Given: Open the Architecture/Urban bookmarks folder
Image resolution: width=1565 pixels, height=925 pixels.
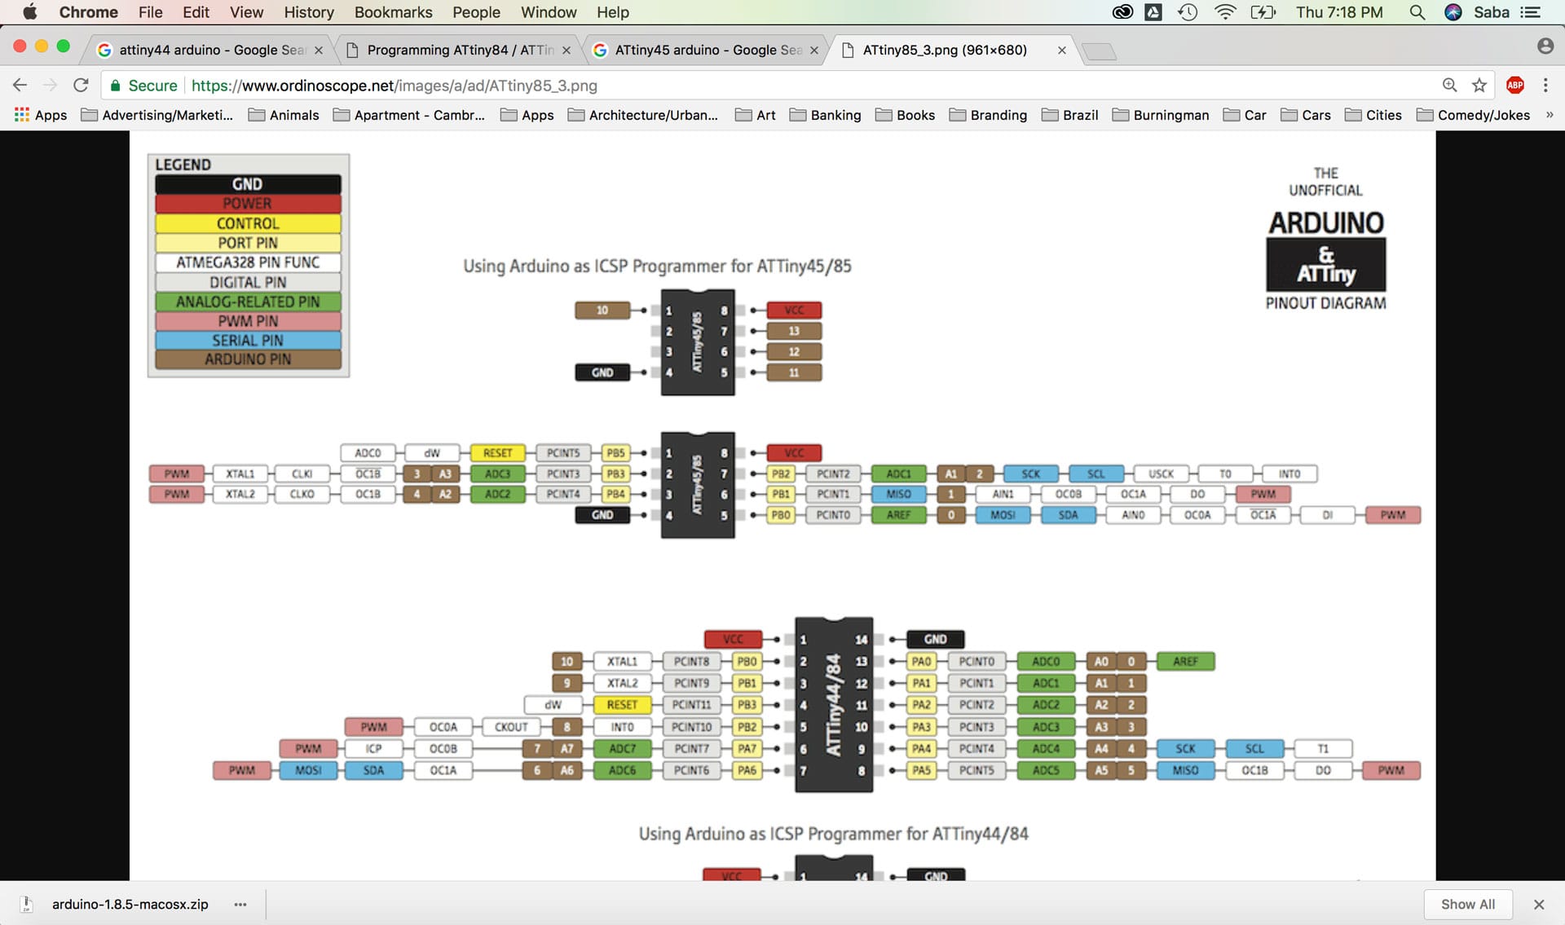Looking at the screenshot, I should 643,115.
